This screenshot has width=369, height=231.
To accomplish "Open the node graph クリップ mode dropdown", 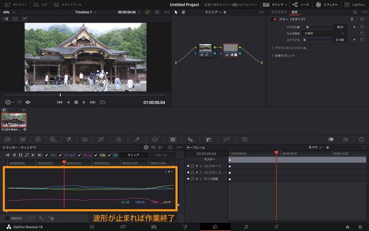I will pos(213,12).
